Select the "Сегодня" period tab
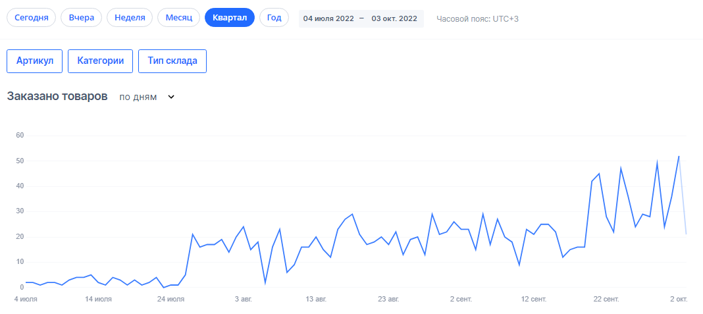703x314 pixels. point(32,18)
